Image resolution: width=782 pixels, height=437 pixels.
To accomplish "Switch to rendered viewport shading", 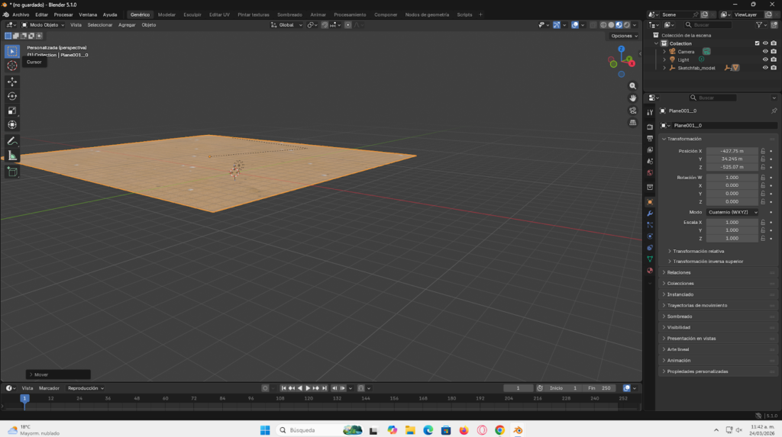I will (x=627, y=25).
